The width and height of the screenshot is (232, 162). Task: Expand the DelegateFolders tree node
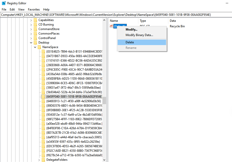tap(39, 159)
